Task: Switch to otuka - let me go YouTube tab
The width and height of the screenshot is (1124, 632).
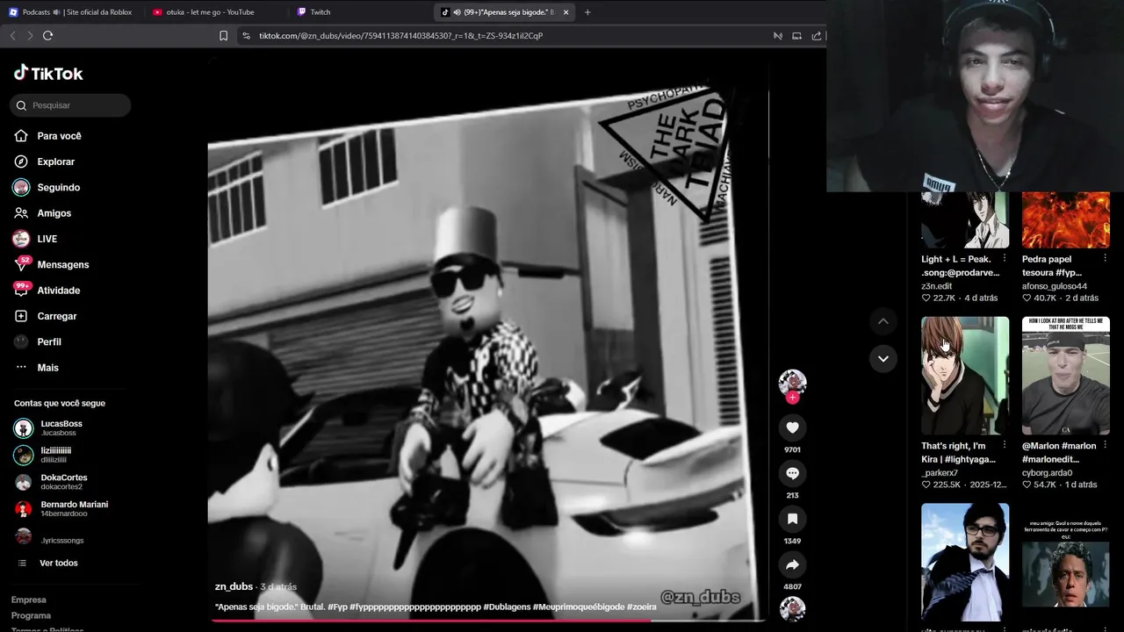Action: pyautogui.click(x=211, y=12)
